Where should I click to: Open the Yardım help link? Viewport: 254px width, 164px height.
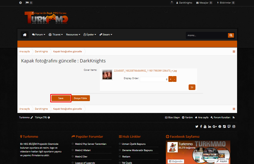tap(187, 118)
